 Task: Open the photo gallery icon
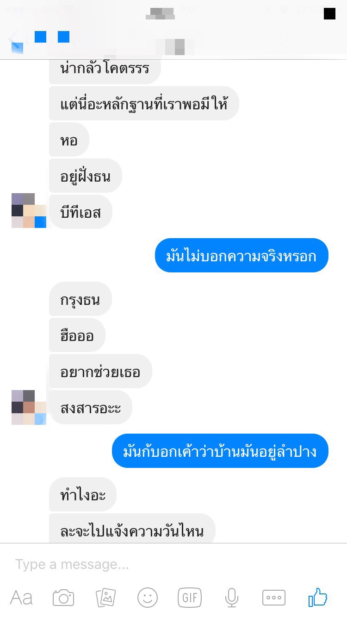pos(105,598)
